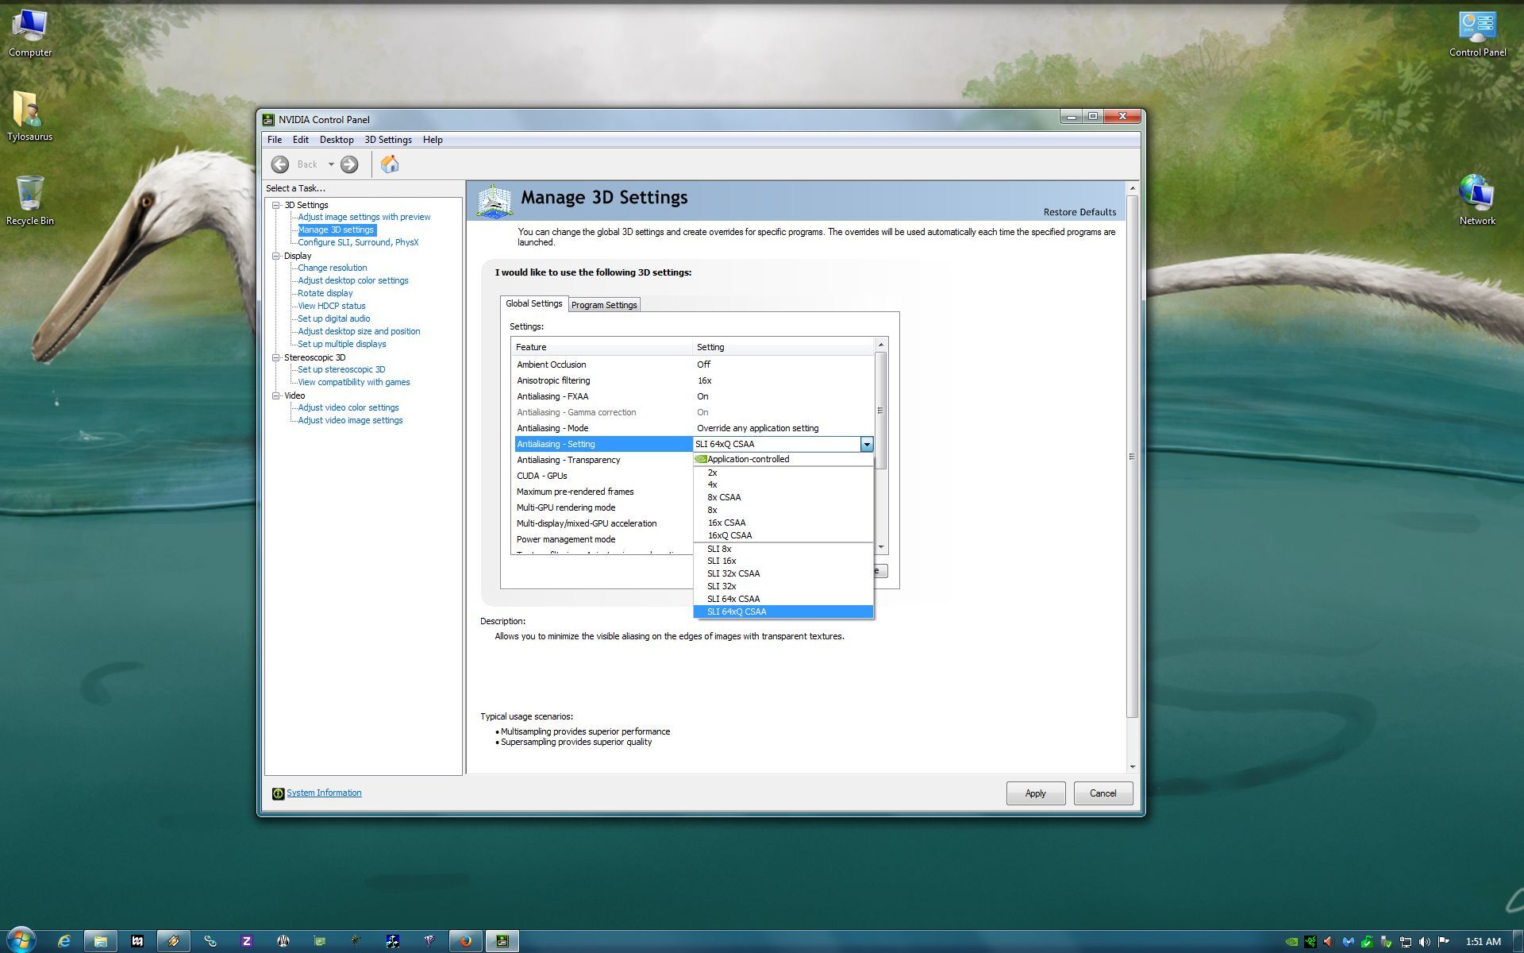Open the Razer tray icon

click(x=1310, y=942)
